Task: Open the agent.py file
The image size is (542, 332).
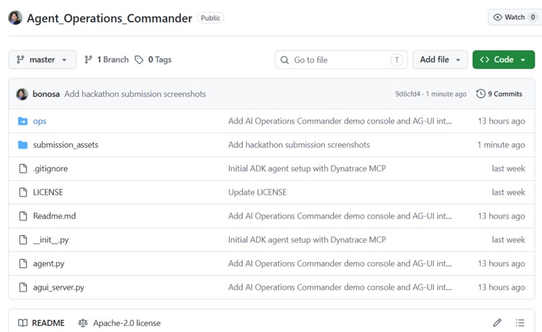Action: click(x=48, y=263)
